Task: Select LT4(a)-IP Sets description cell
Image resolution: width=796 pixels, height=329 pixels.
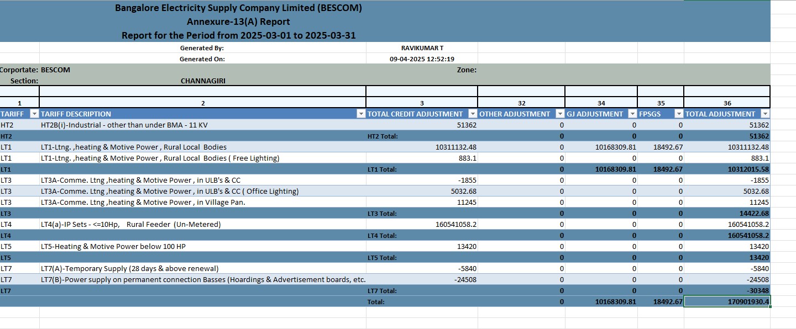Action: point(203,224)
